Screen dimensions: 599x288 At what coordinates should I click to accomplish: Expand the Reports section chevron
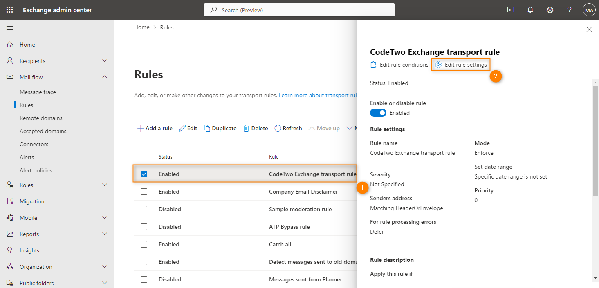click(105, 234)
